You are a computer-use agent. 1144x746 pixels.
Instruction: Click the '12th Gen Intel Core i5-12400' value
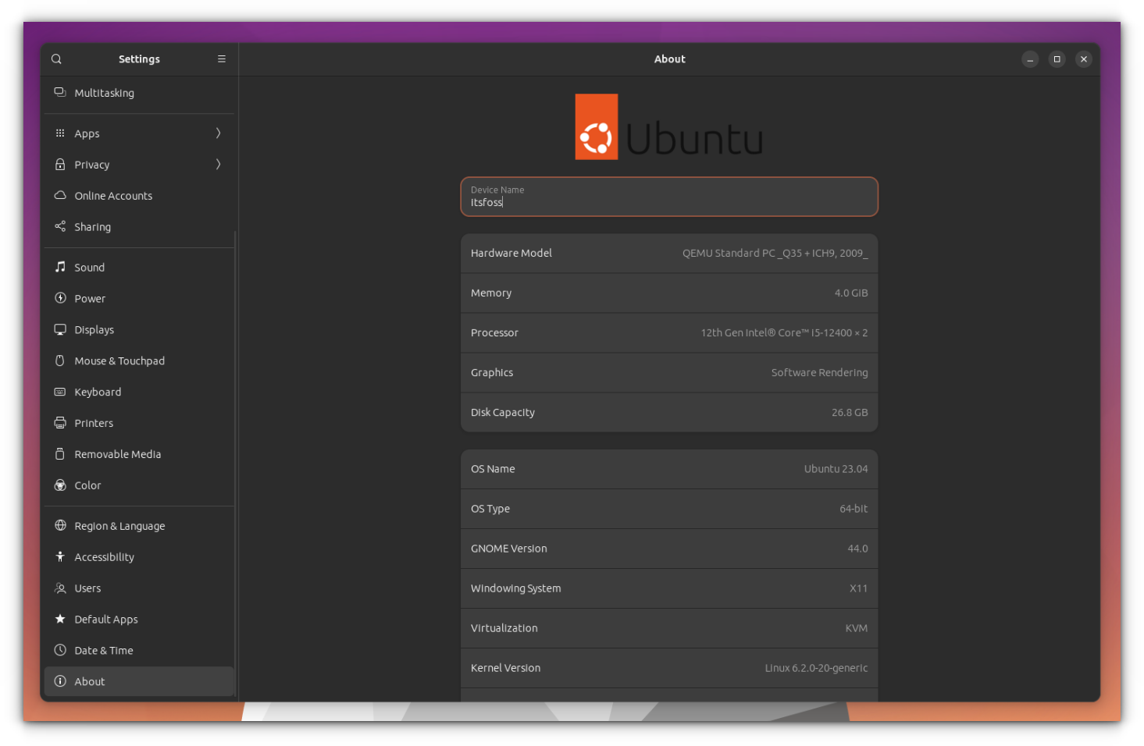click(x=784, y=333)
